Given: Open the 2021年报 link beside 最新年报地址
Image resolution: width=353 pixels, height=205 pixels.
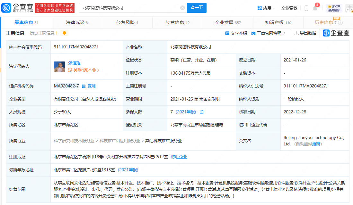Looking at the screenshot, I should (x=128, y=170).
